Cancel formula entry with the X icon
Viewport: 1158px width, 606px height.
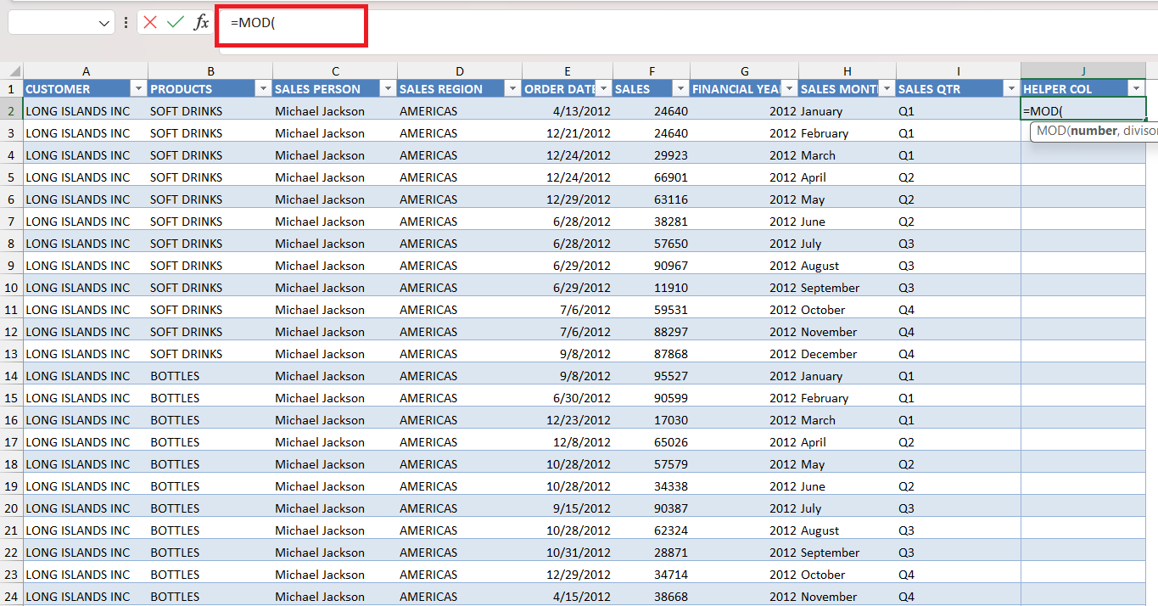[x=150, y=23]
